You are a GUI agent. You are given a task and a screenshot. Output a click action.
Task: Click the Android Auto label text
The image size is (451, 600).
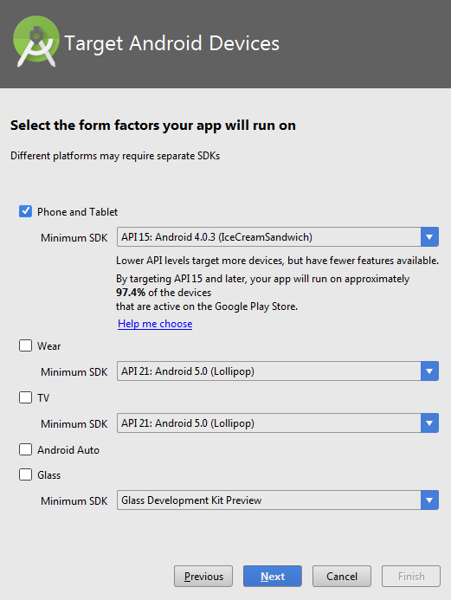click(x=68, y=449)
